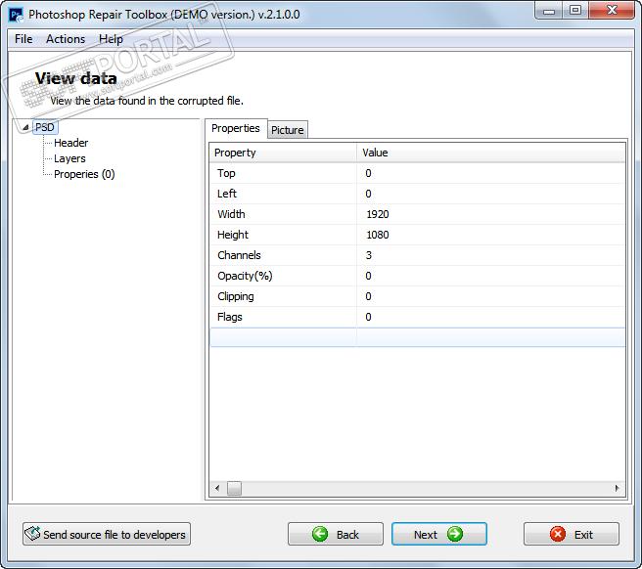Click the scrollbar right arrow

tap(617, 488)
